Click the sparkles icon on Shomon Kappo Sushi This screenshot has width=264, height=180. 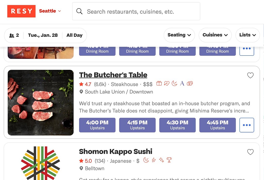tap(161, 160)
